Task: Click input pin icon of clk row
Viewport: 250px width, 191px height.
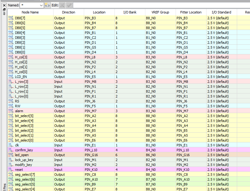Action: [x=11, y=145]
